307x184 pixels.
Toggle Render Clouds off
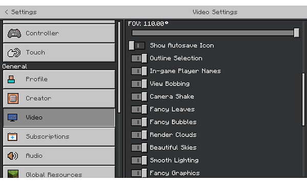(139, 135)
